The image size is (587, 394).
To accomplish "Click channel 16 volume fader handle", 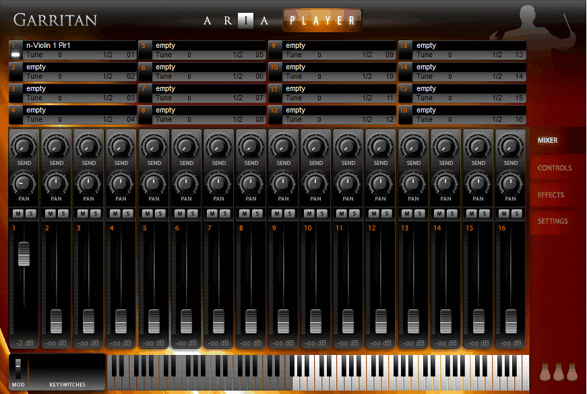I will point(511,321).
